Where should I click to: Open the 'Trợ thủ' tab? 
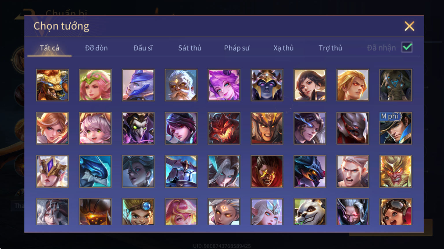(330, 48)
